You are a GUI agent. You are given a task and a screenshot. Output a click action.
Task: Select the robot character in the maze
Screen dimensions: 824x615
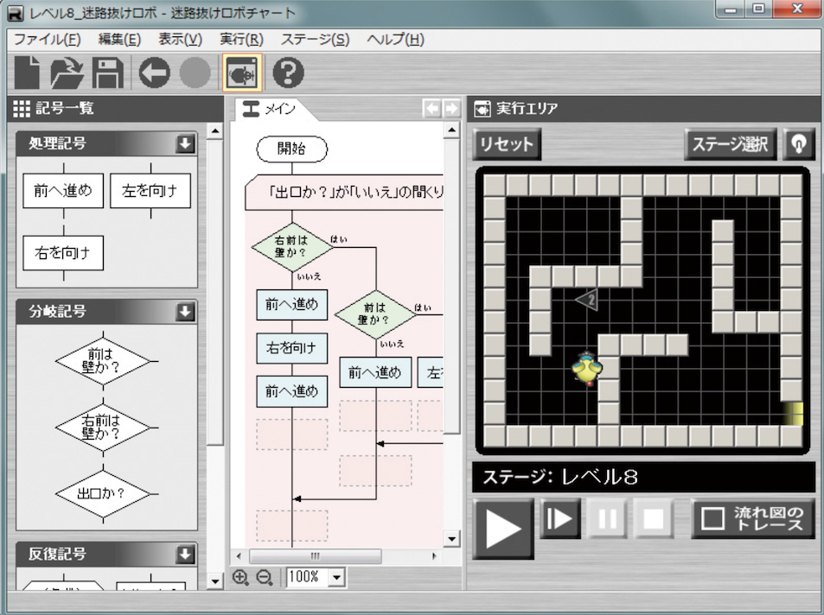[x=586, y=368]
